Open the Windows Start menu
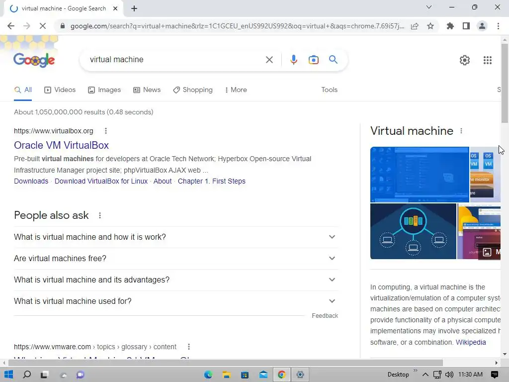The image size is (509, 382). tap(9, 375)
